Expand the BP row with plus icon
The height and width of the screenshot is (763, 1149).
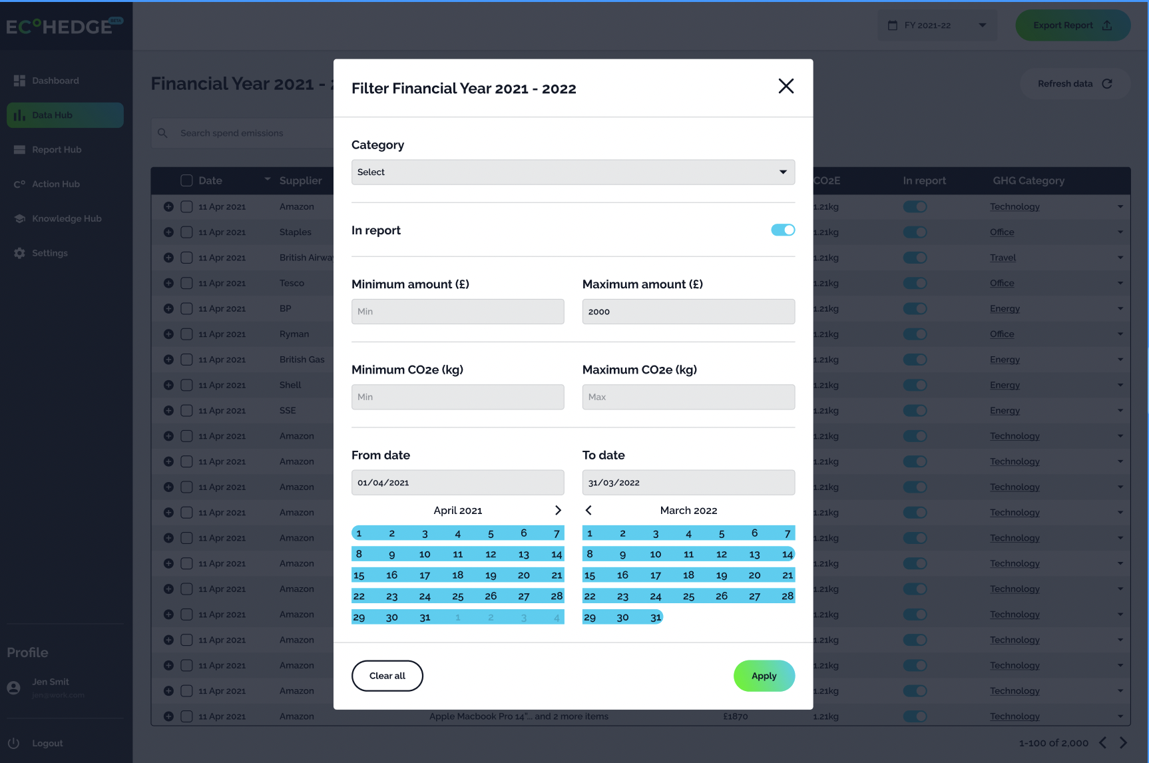coord(168,309)
